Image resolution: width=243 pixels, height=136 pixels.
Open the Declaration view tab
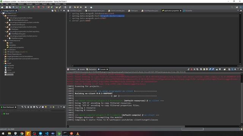[x=92, y=70]
